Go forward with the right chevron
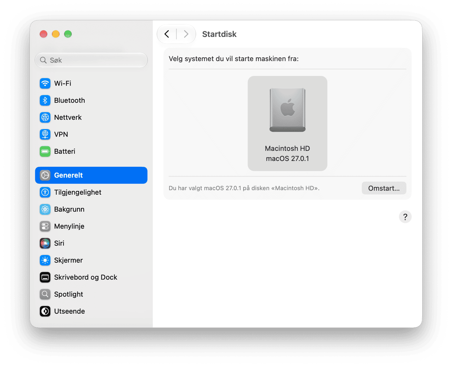This screenshot has width=452, height=367. coord(186,34)
